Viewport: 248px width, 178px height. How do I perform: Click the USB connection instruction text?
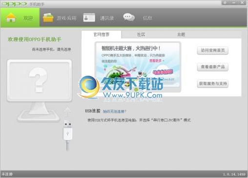coord(139,120)
